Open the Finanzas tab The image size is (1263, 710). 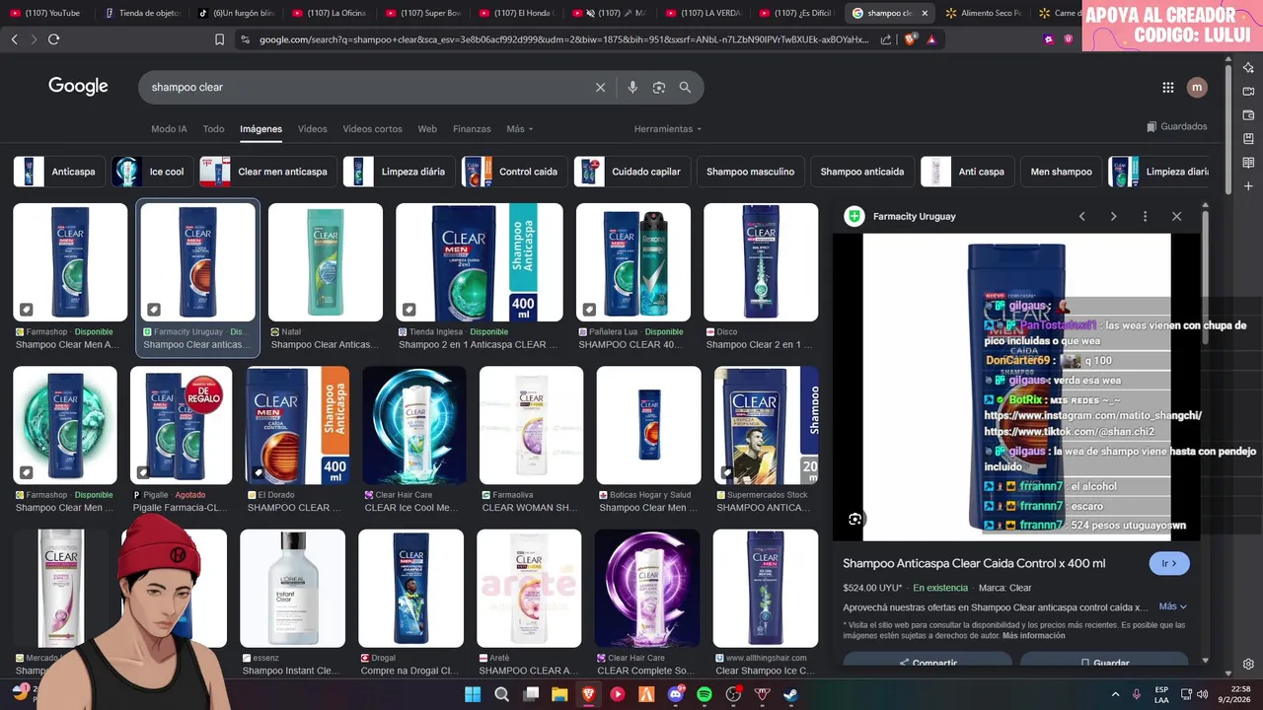click(472, 129)
